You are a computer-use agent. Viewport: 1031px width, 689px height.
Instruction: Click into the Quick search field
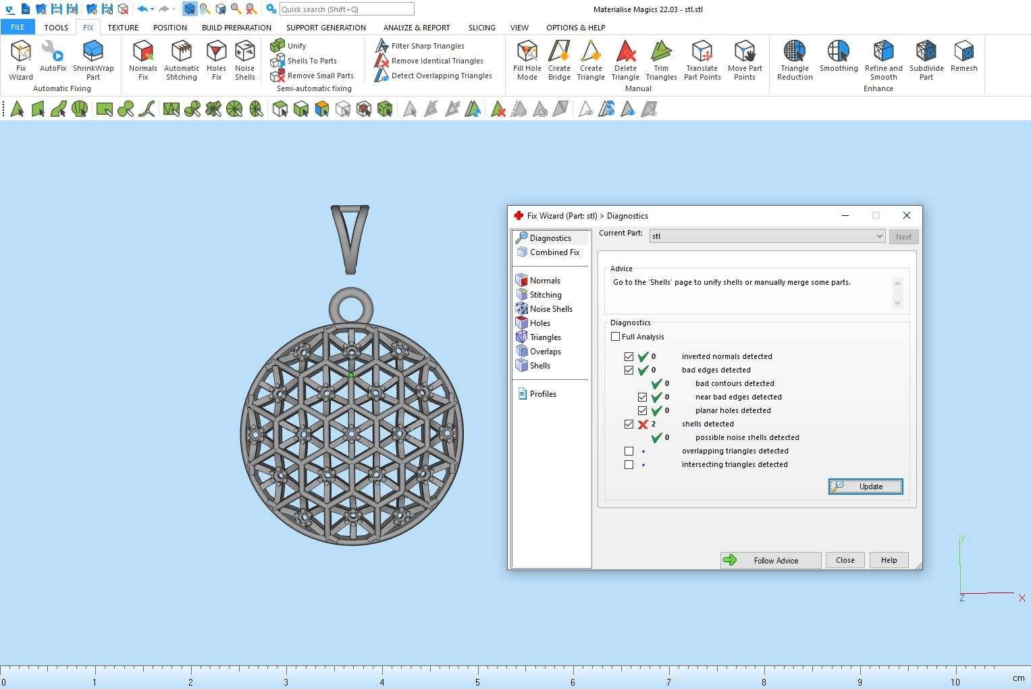pos(346,9)
